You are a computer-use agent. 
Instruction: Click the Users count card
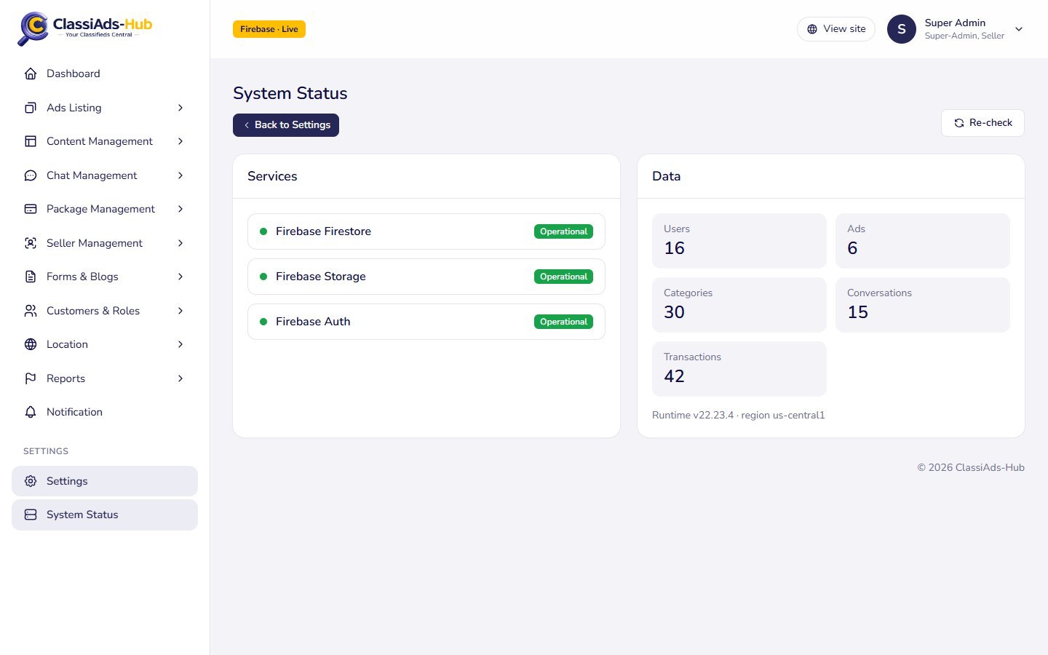pos(739,241)
